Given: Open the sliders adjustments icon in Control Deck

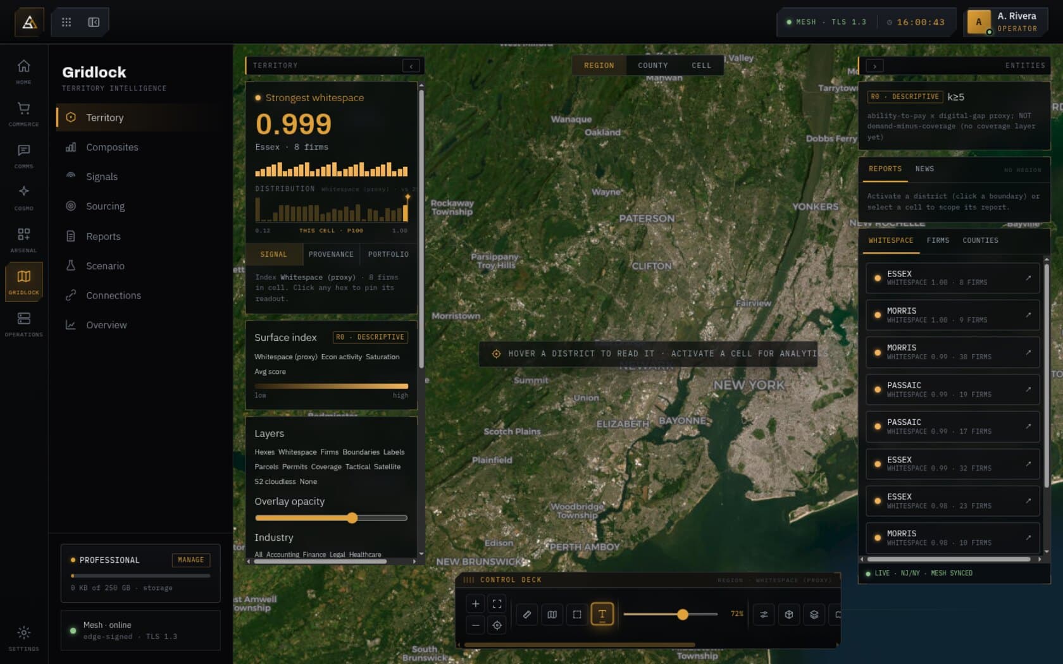Looking at the screenshot, I should (764, 614).
